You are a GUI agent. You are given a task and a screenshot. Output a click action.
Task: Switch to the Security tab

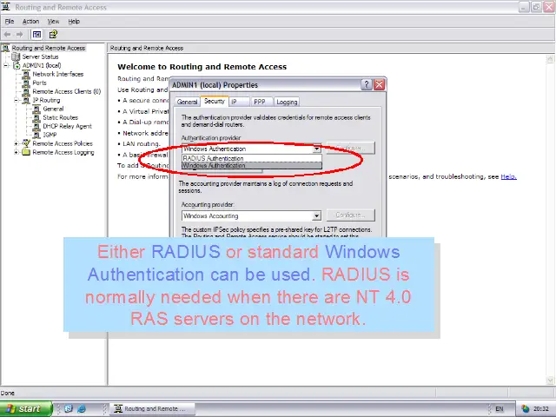[215, 101]
